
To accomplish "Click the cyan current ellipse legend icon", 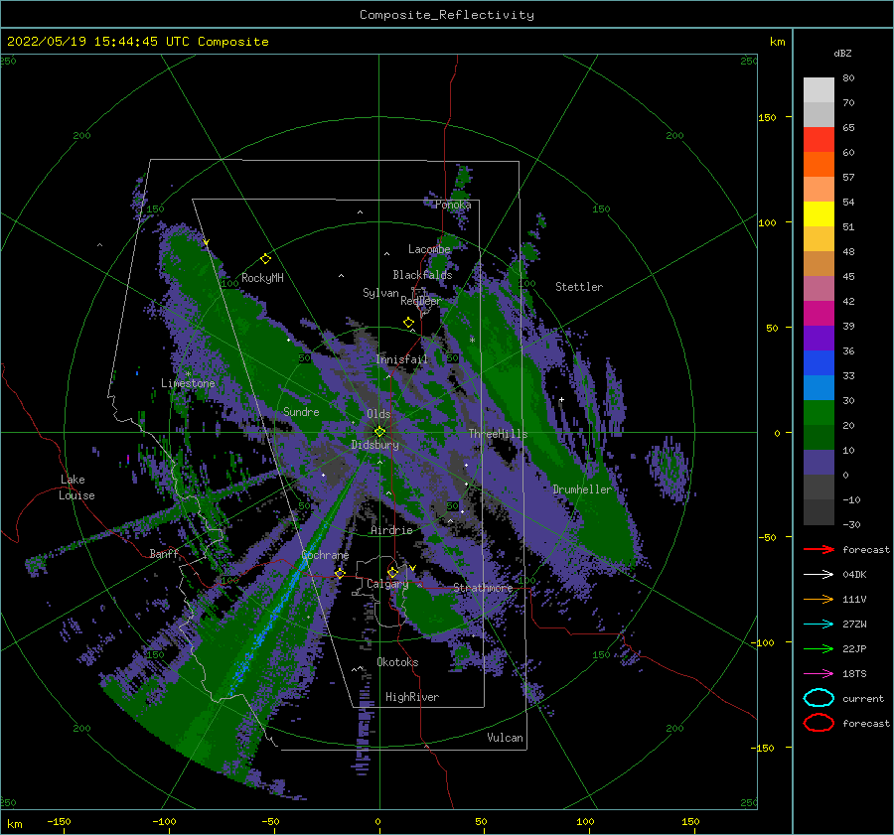I will (819, 698).
